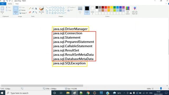Viewport: 169px width, 95px height.
Task: Open File Explorer from the taskbar
Action: click(68, 93)
